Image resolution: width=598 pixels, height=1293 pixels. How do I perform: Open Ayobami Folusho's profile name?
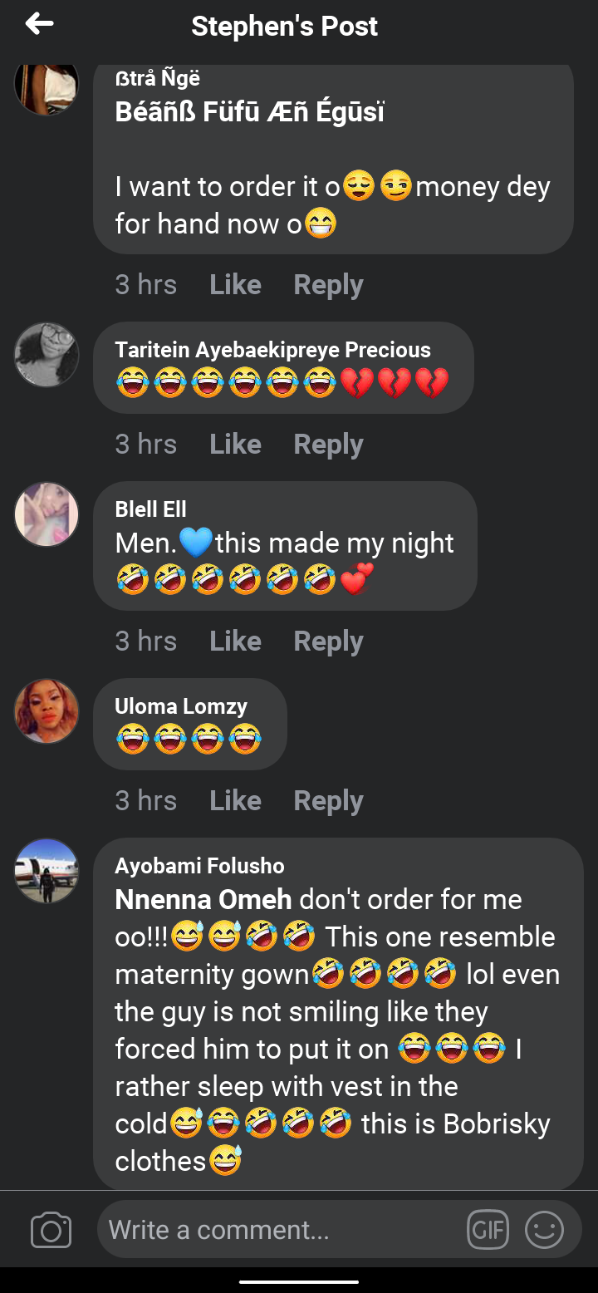(199, 866)
